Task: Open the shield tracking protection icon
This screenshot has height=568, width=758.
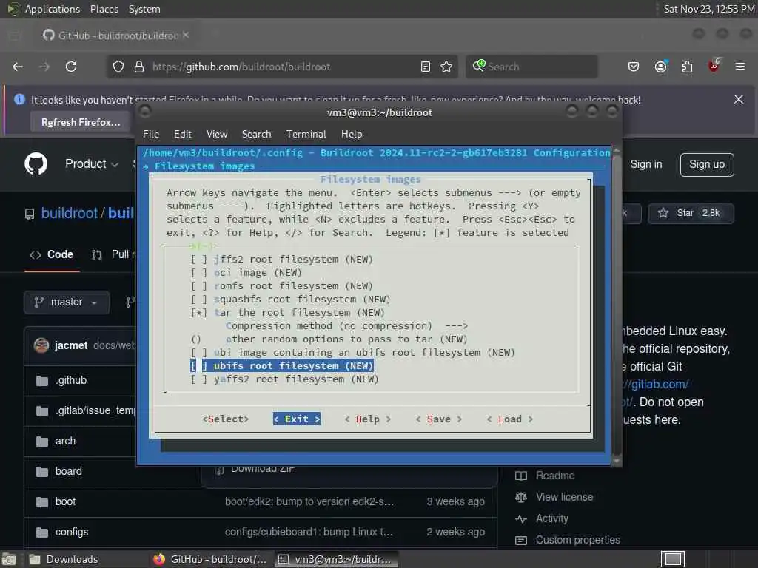Action: (118, 67)
